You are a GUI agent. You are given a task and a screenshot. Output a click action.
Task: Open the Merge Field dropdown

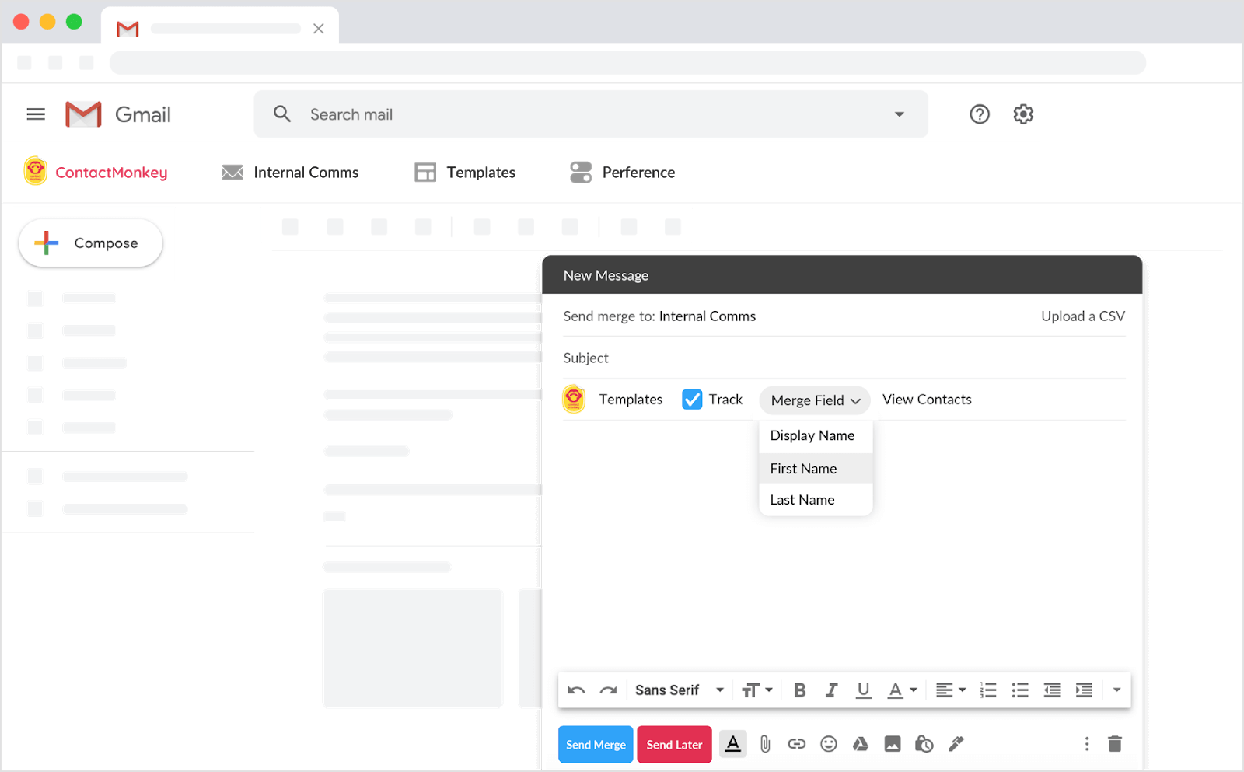(815, 400)
